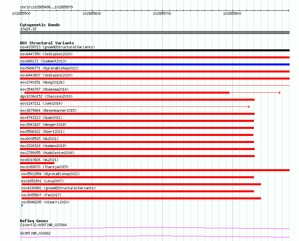
Task: Click the DGV Structural Variants heading
Action: click(x=47, y=43)
